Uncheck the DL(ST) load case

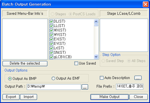pos(51,21)
